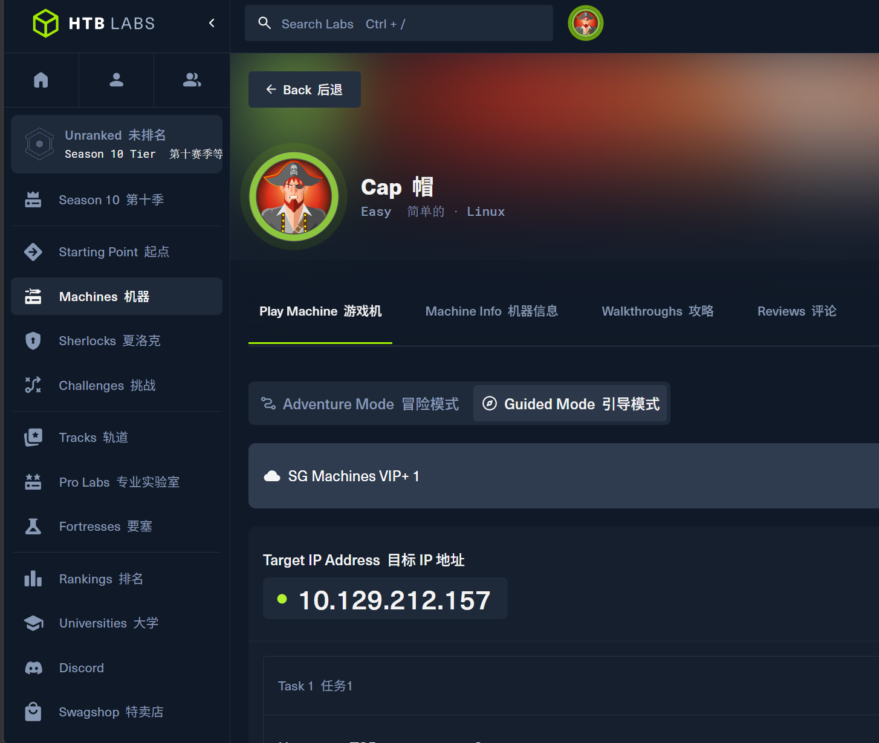
Task: Click the HTB Labs cube logo
Action: [x=45, y=24]
